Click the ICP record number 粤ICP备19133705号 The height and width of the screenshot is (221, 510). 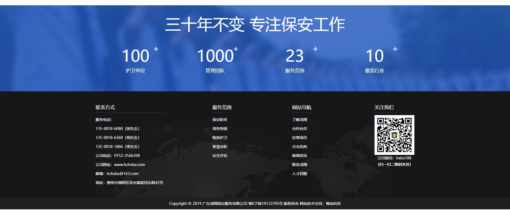pyautogui.click(x=265, y=204)
